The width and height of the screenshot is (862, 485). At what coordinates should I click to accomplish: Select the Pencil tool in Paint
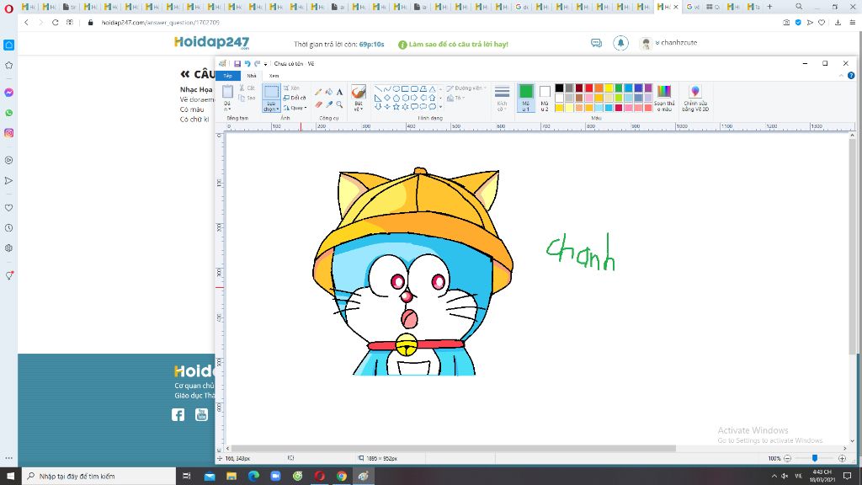pos(318,92)
